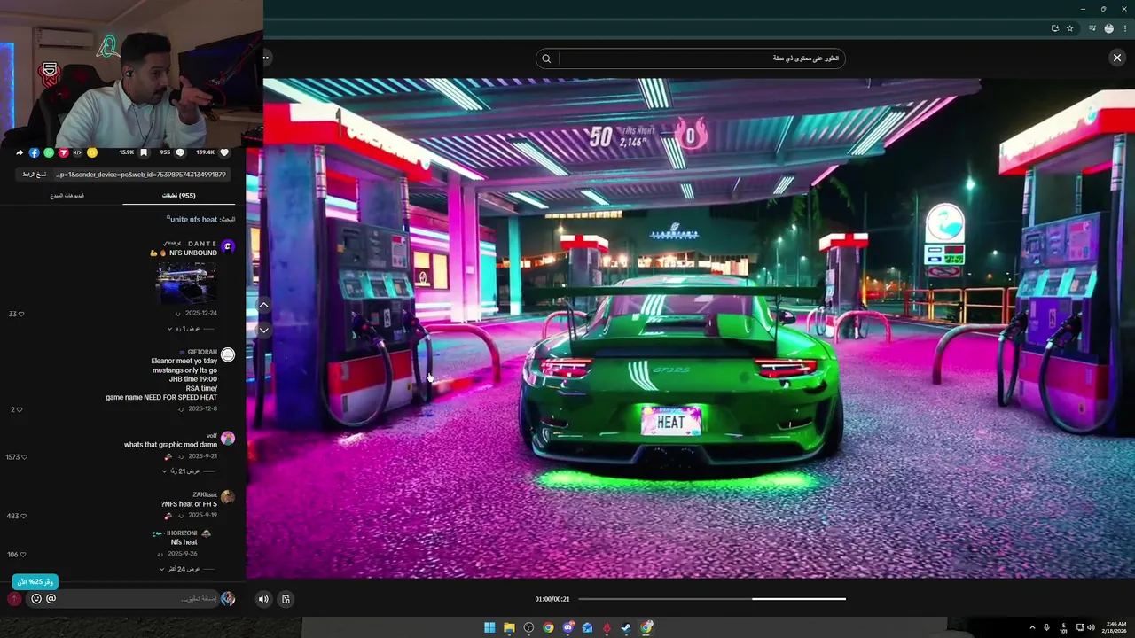Switch to the creator videos tab
This screenshot has width=1135, height=638.
[67, 196]
